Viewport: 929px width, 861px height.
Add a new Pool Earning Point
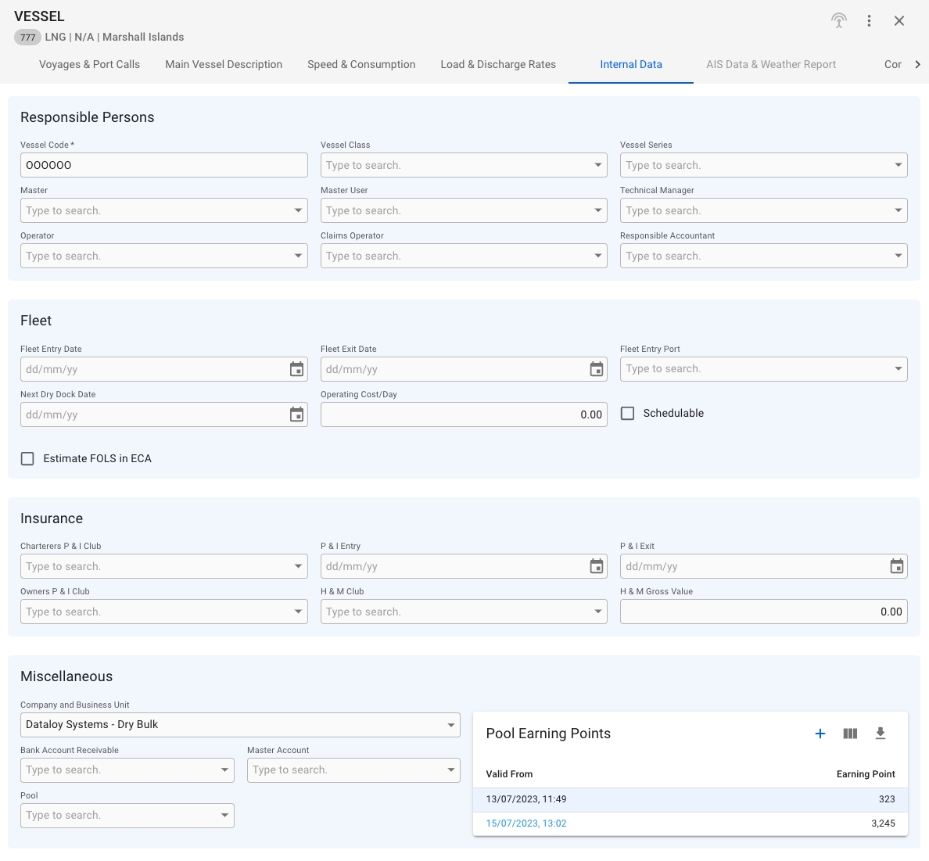[x=820, y=734]
